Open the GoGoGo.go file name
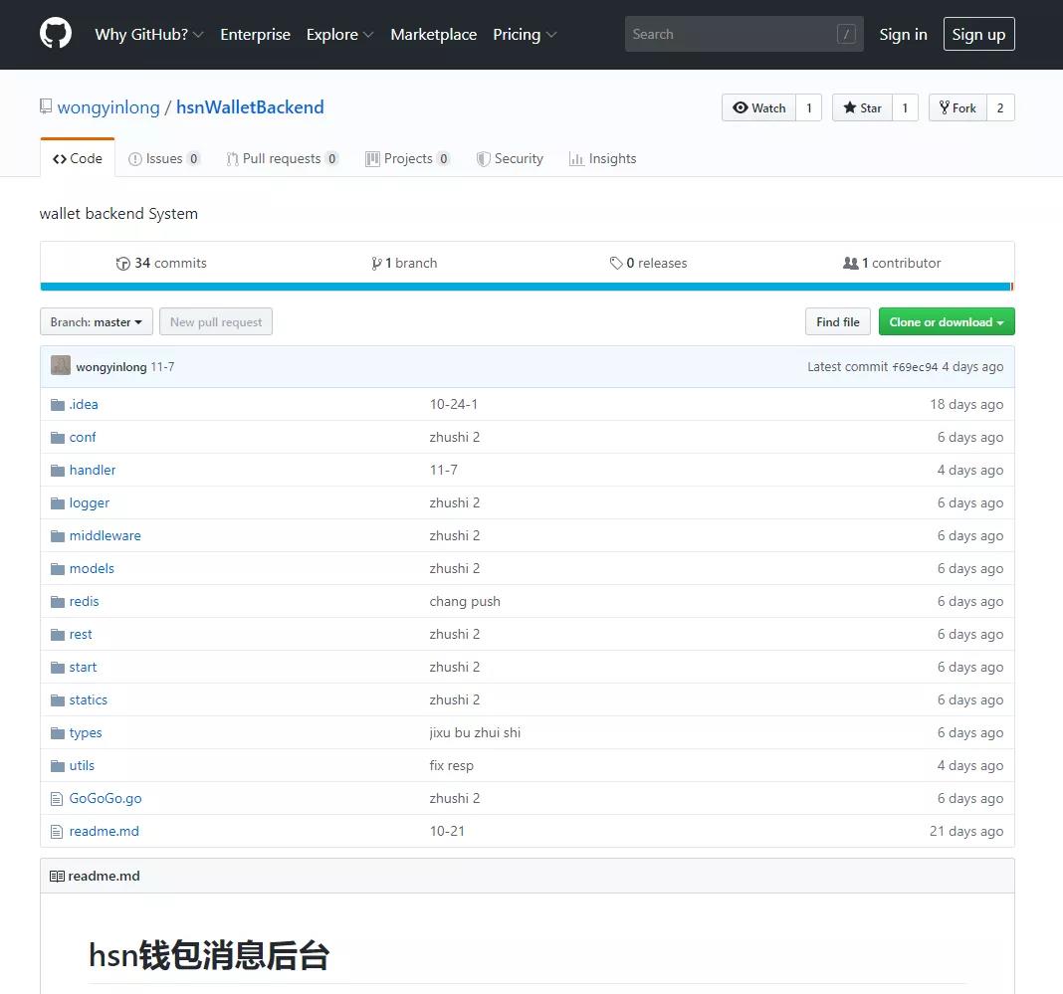This screenshot has width=1063, height=994. [106, 799]
